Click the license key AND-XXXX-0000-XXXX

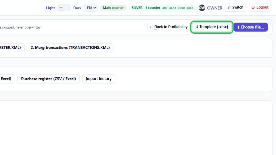(178, 8)
